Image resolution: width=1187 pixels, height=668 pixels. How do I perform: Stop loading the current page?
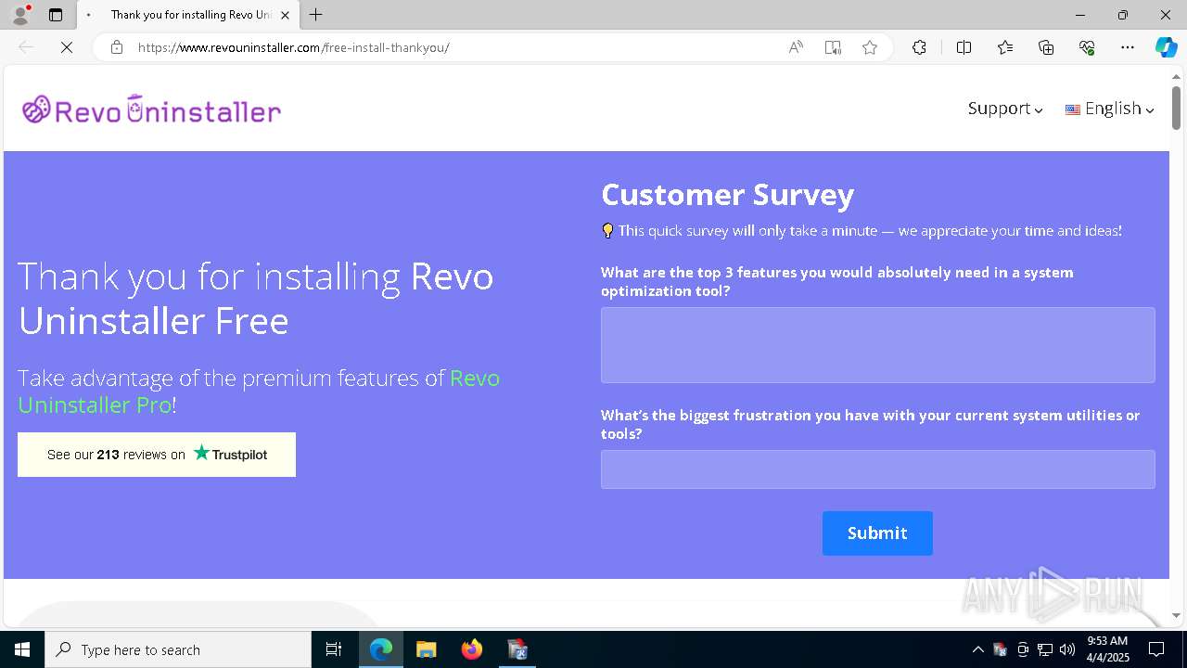point(67,47)
